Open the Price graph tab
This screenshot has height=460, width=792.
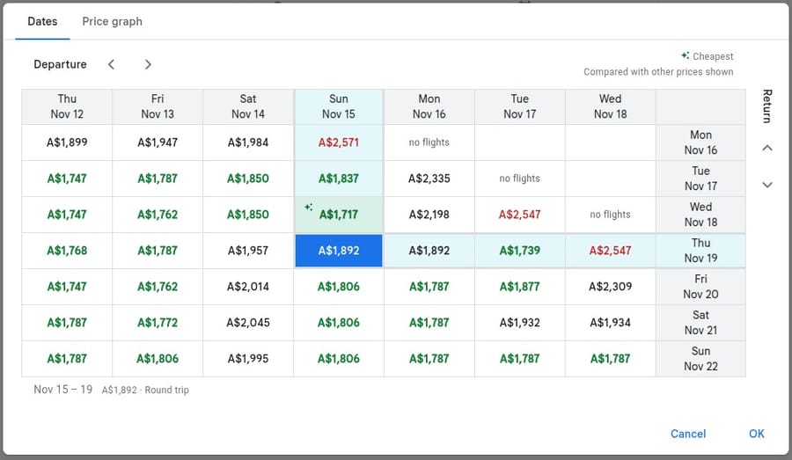coord(112,21)
